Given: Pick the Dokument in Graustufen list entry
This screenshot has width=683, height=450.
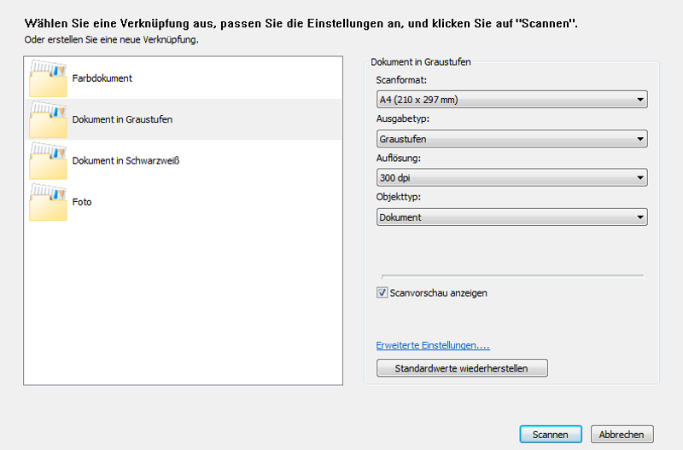Looking at the screenshot, I should point(183,119).
